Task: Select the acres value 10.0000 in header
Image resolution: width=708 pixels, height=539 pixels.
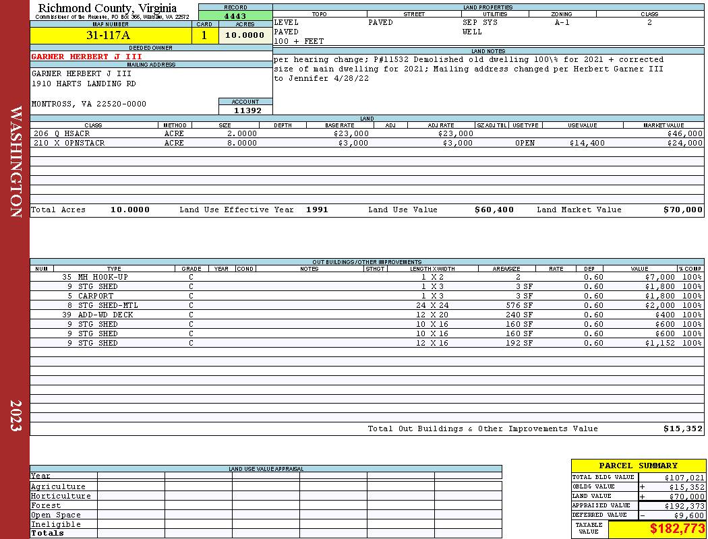Action: click(x=245, y=35)
